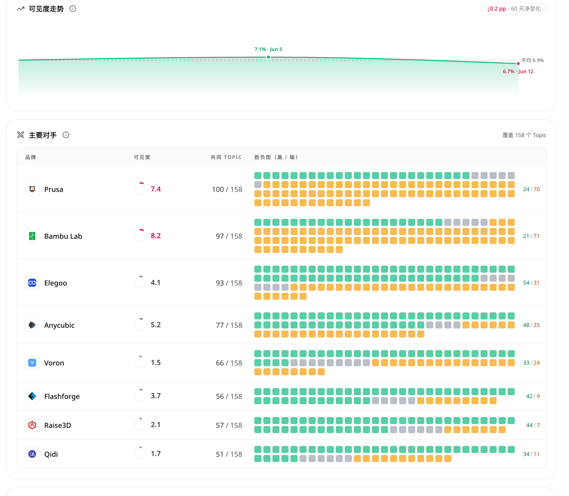Image resolution: width=569 pixels, height=496 pixels.
Task: Click Raise3D's shared topic count 57 / 158
Action: coord(229,425)
